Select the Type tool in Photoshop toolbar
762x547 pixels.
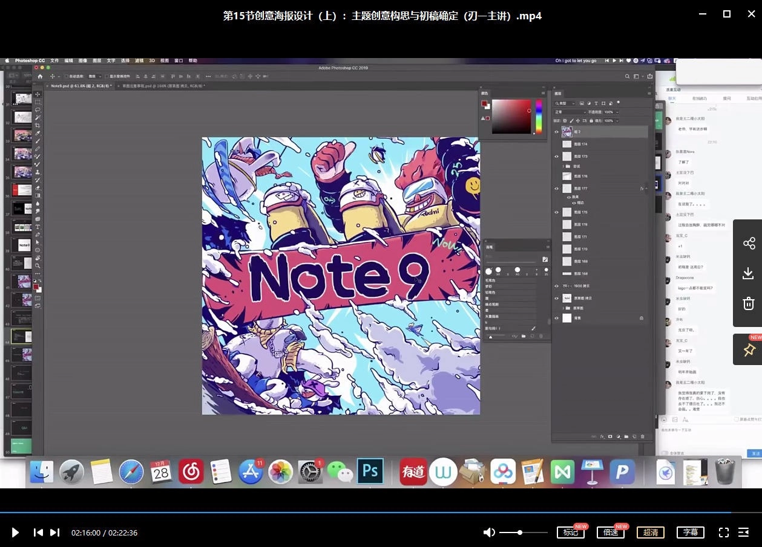[38, 227]
